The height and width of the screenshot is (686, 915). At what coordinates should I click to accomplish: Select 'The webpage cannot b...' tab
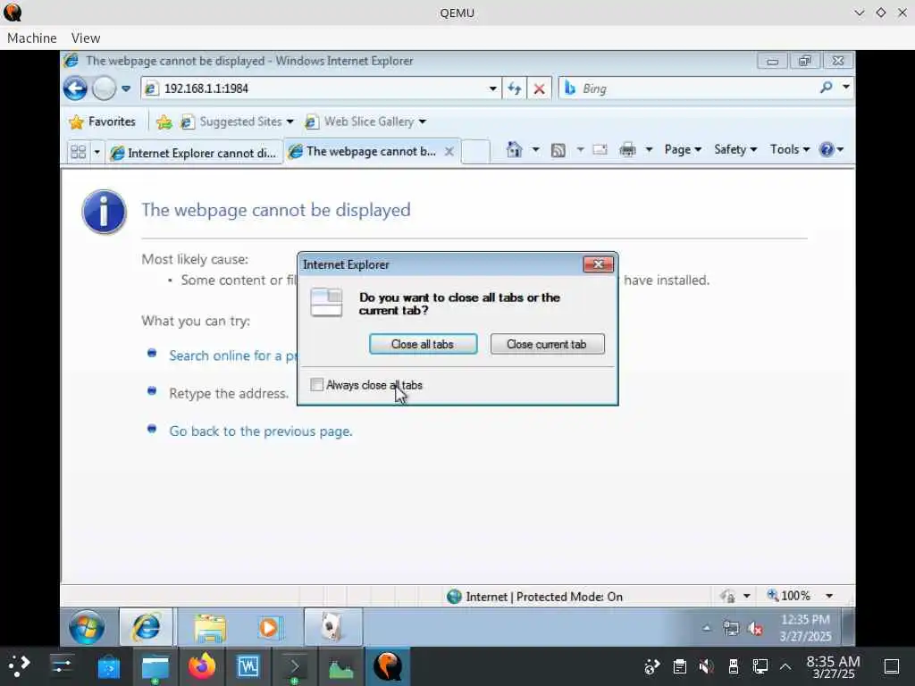[x=363, y=152]
